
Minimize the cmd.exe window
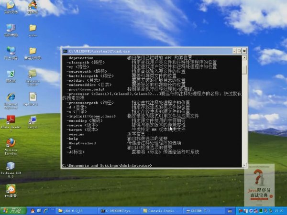pyautogui.click(x=234, y=51)
